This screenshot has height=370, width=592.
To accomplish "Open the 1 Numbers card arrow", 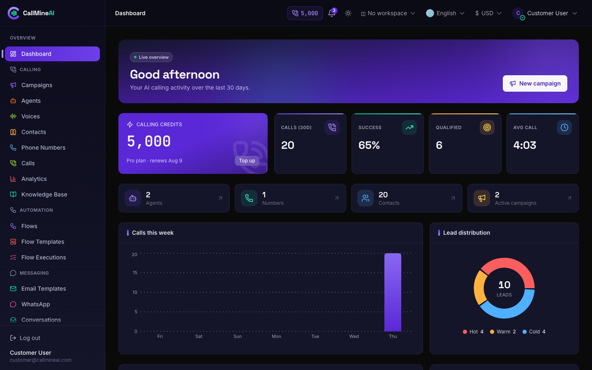I will coord(337,198).
